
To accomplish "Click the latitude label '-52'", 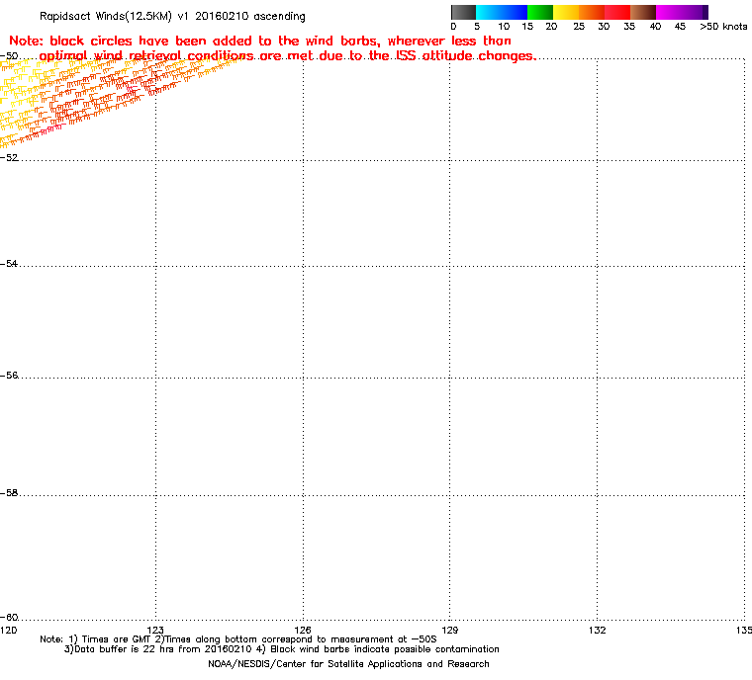I will pos(9,158).
